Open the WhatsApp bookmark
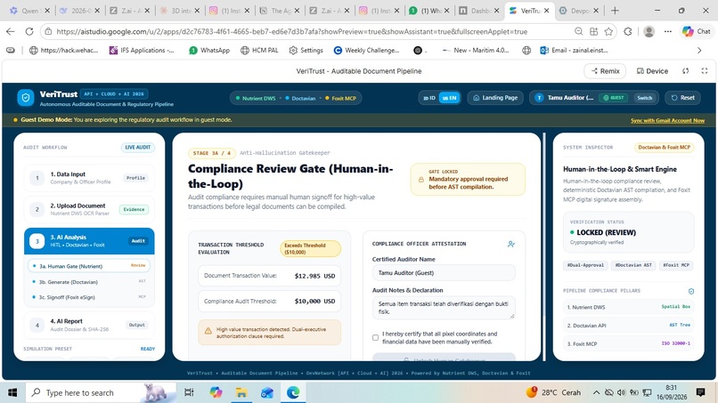 click(209, 51)
